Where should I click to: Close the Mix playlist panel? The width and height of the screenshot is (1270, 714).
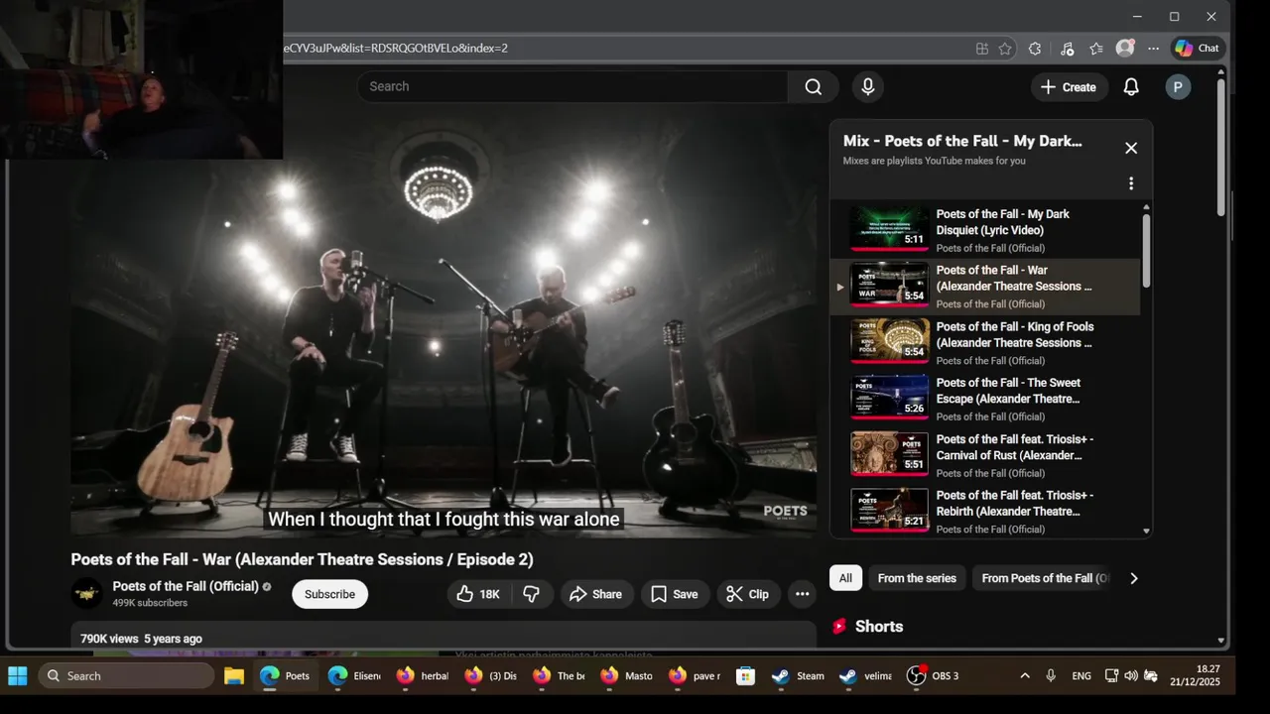click(x=1131, y=148)
